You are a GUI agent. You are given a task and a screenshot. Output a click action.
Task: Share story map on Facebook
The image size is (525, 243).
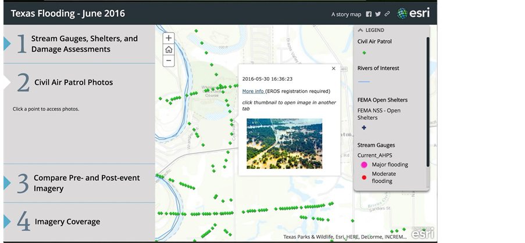pyautogui.click(x=369, y=14)
